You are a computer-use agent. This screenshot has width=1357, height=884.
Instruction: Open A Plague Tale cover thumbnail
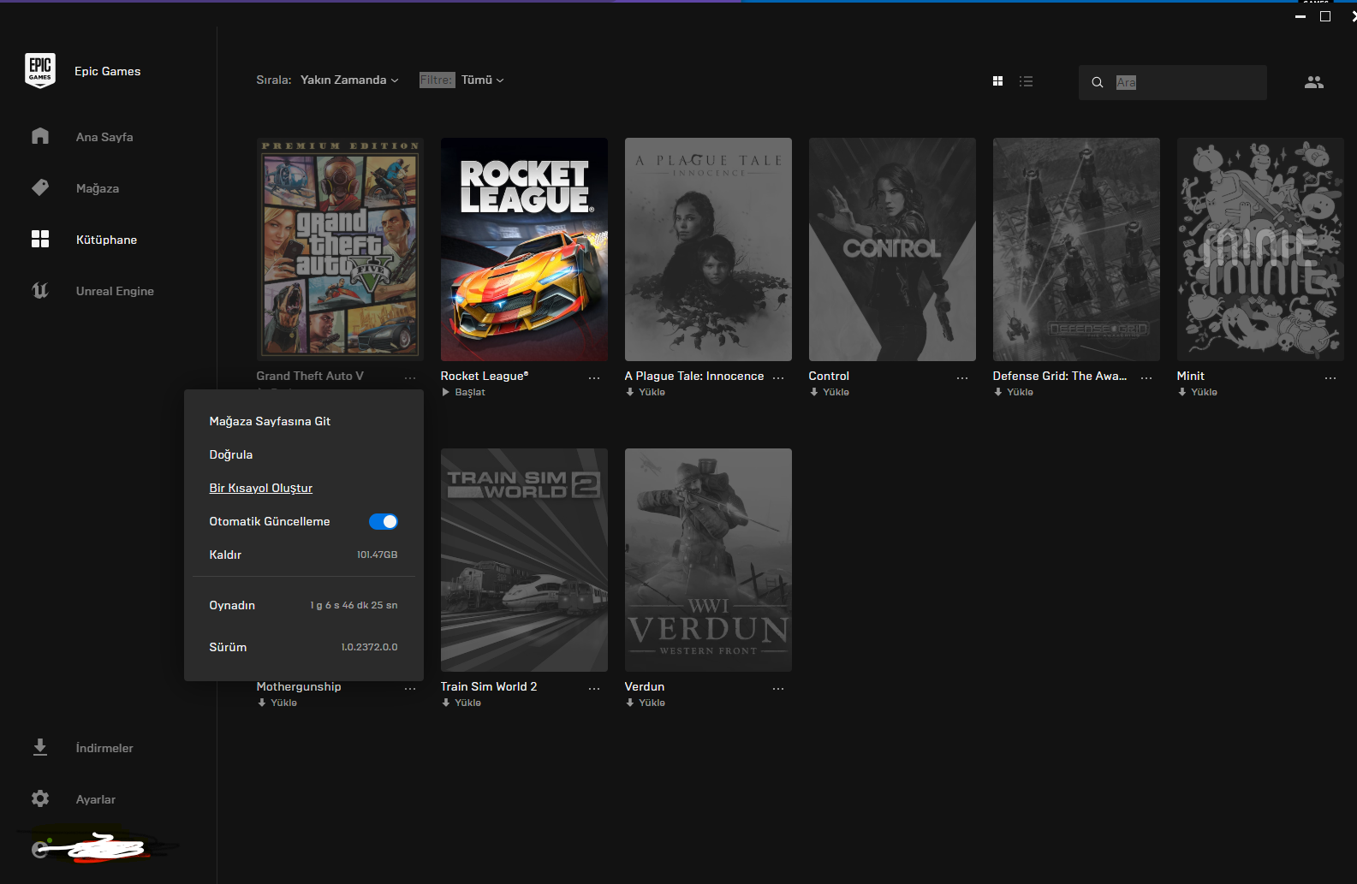click(708, 249)
